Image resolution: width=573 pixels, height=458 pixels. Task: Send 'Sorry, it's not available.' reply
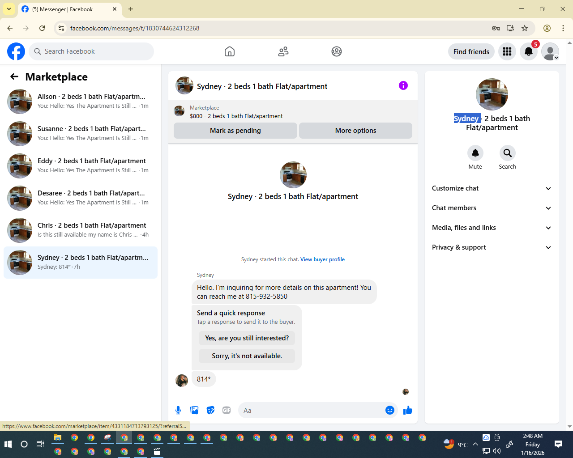(247, 356)
